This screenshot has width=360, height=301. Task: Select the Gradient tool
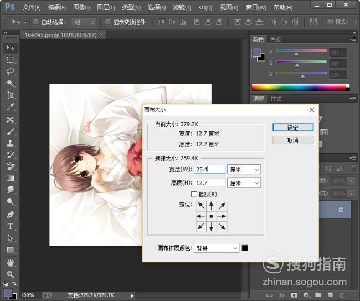[x=11, y=178]
